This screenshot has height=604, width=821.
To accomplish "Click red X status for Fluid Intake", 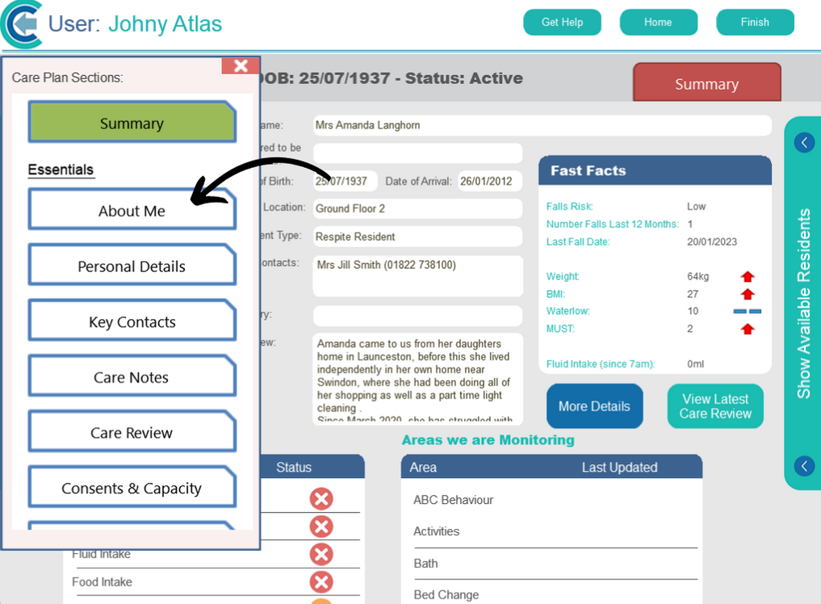I will pos(321,554).
